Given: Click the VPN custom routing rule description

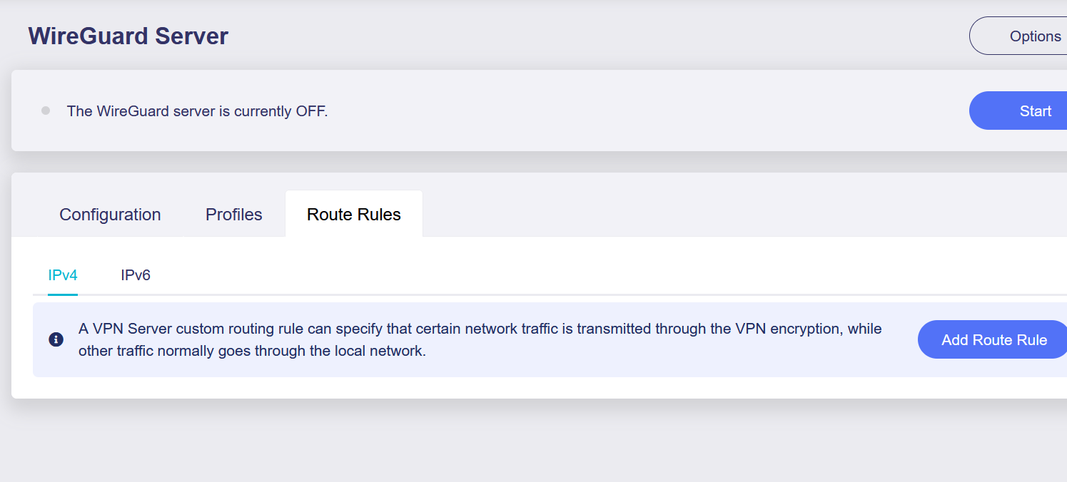Looking at the screenshot, I should tap(480, 329).
